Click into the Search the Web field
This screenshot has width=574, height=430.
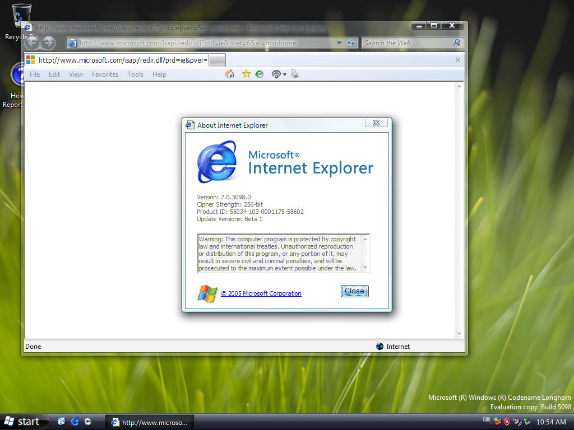coord(406,43)
